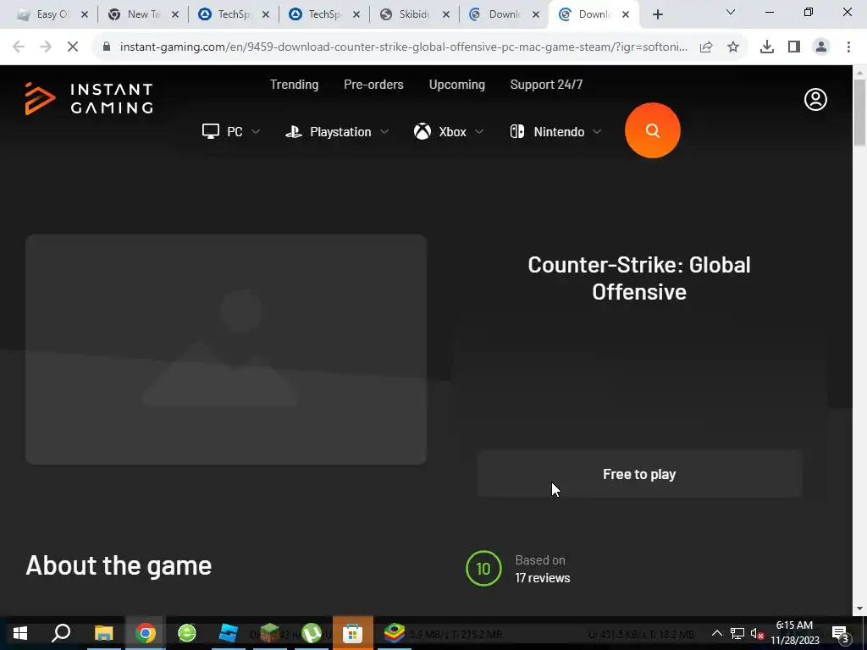Open the 17 reviews link
Image resolution: width=867 pixels, height=650 pixels.
pyautogui.click(x=543, y=577)
